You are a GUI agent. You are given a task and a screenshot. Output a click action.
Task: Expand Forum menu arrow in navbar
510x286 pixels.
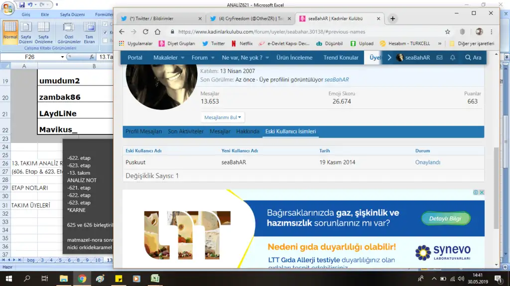coord(212,58)
